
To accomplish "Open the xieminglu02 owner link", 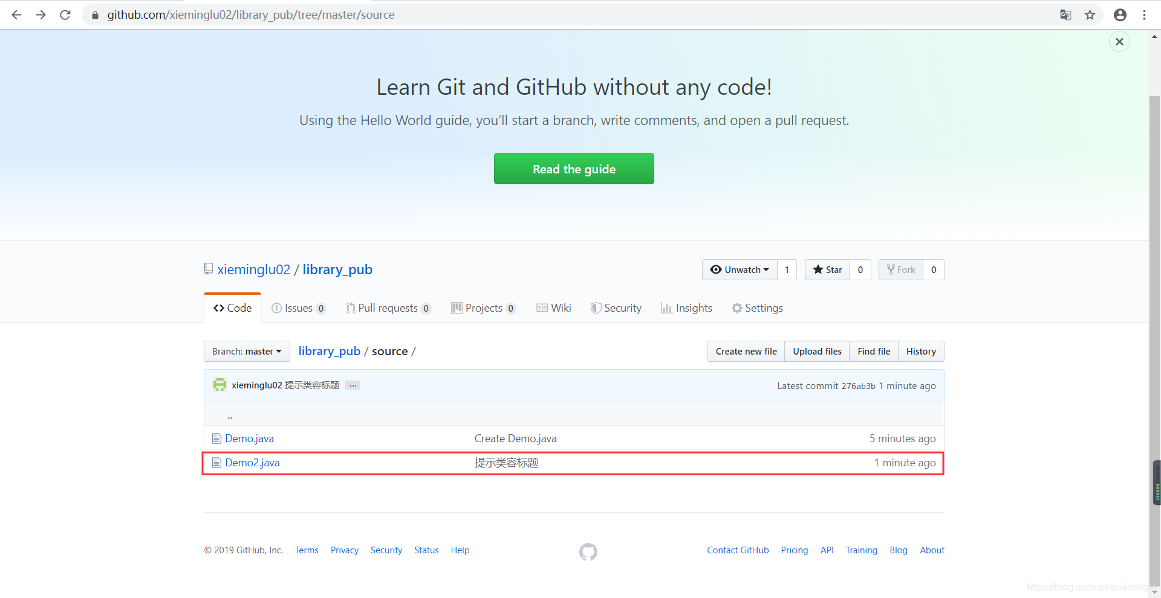I will click(254, 269).
